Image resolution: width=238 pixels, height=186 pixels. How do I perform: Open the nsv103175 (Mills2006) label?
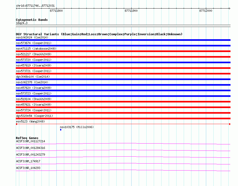77,127
